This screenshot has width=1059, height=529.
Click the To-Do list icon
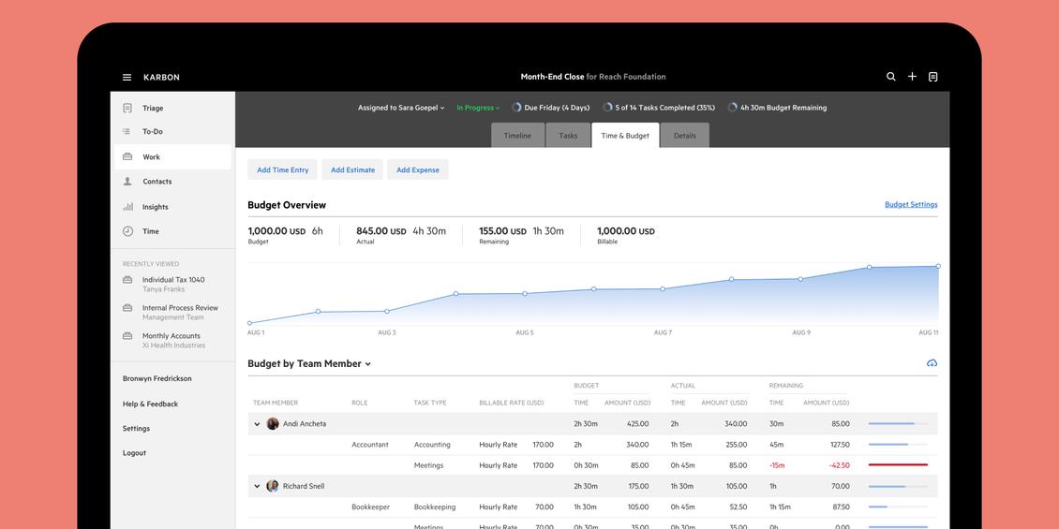click(127, 132)
